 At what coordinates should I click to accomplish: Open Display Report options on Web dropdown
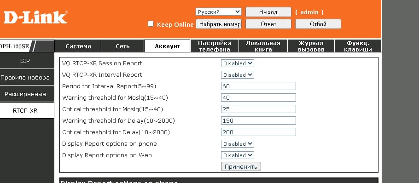click(x=237, y=155)
